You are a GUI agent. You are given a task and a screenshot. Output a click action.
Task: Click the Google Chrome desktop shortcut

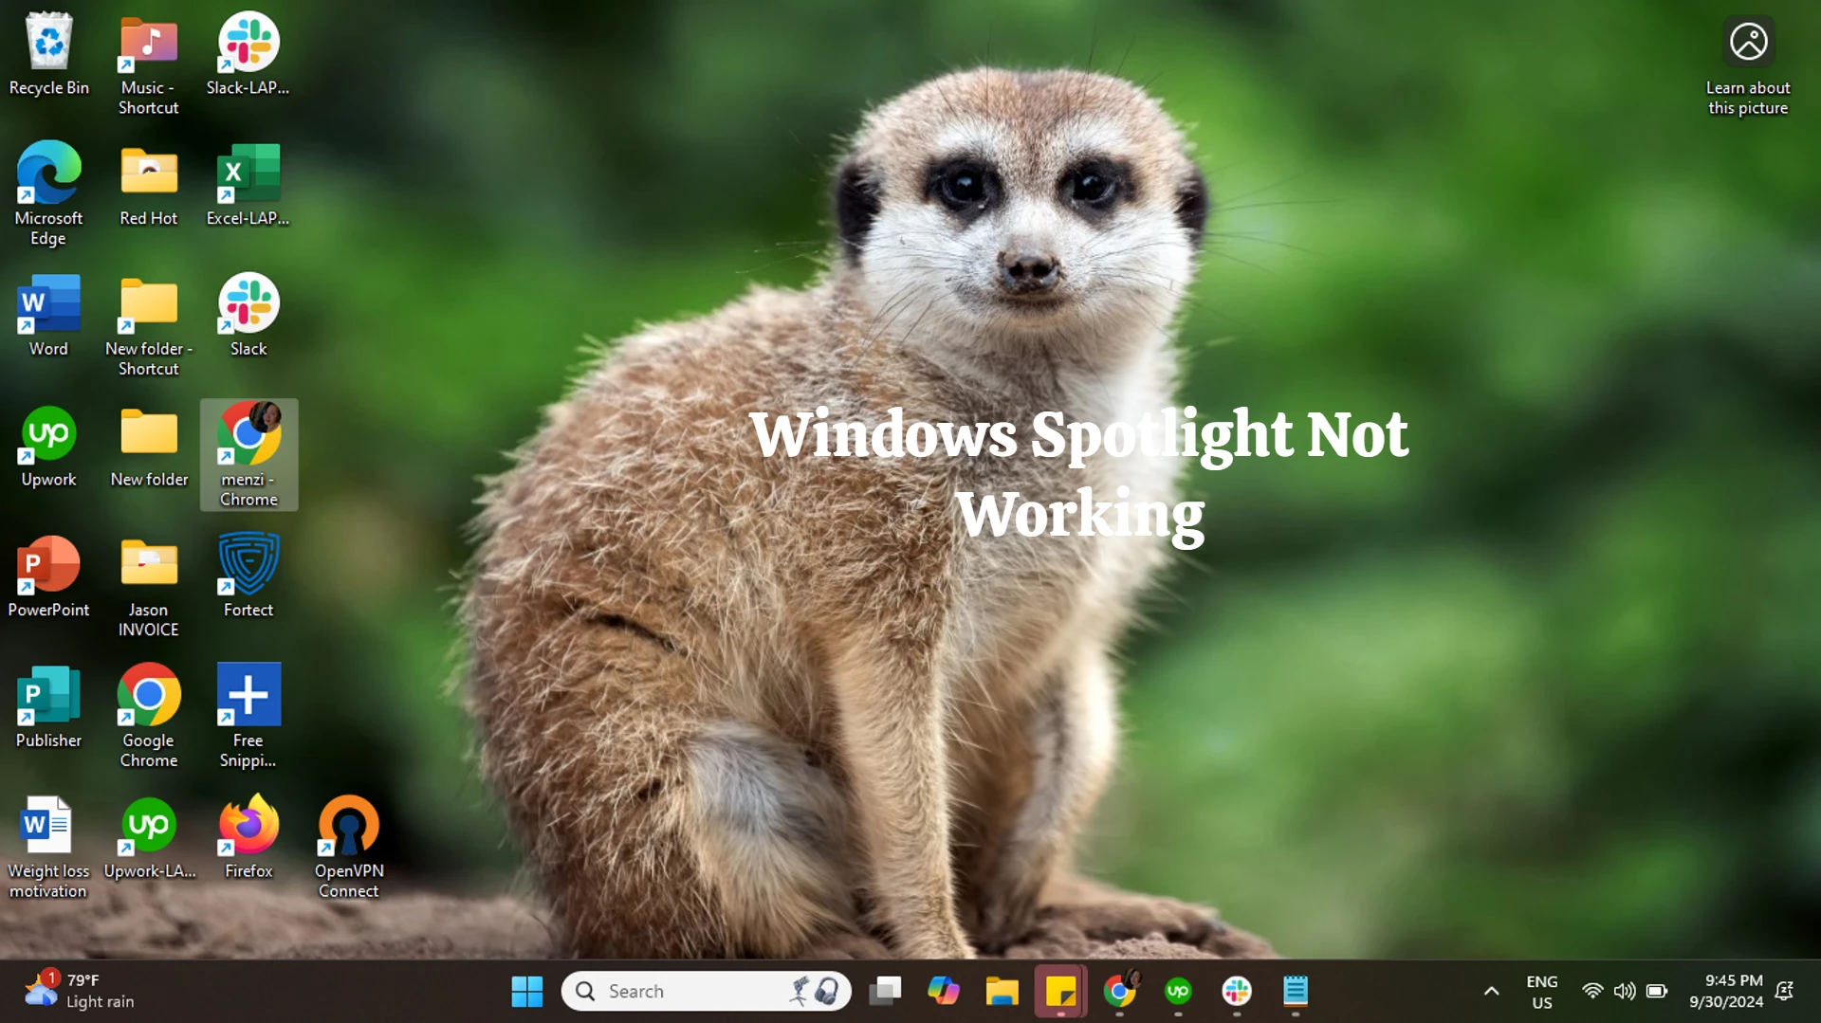(x=149, y=716)
